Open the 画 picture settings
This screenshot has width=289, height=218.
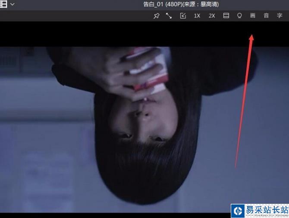(253, 16)
